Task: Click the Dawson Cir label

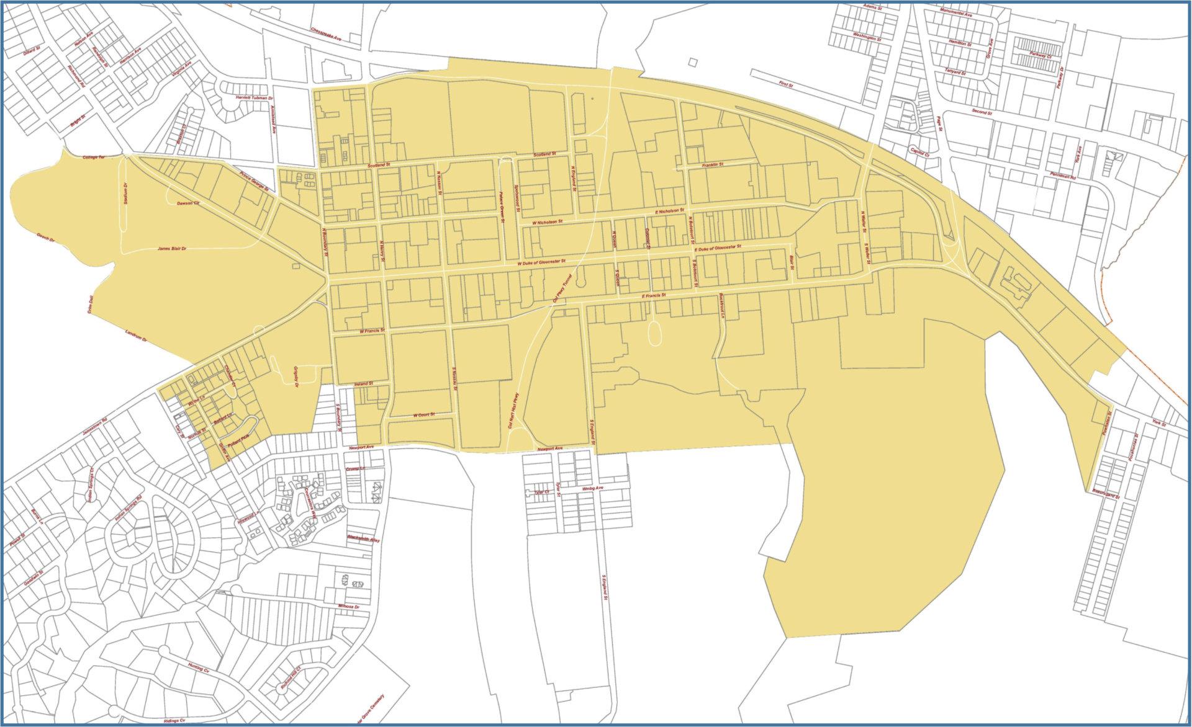Action: click(x=189, y=203)
